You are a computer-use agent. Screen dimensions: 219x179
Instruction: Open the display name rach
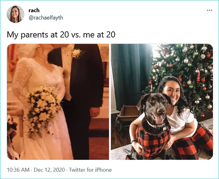click(34, 10)
